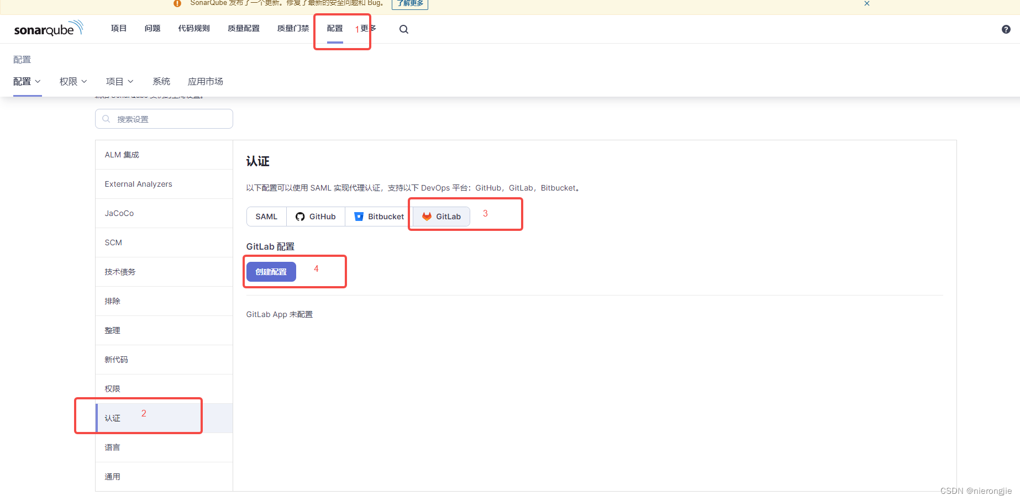Click the info icon in the update banner
Viewport: 1020px width, 501px height.
pyautogui.click(x=177, y=3)
